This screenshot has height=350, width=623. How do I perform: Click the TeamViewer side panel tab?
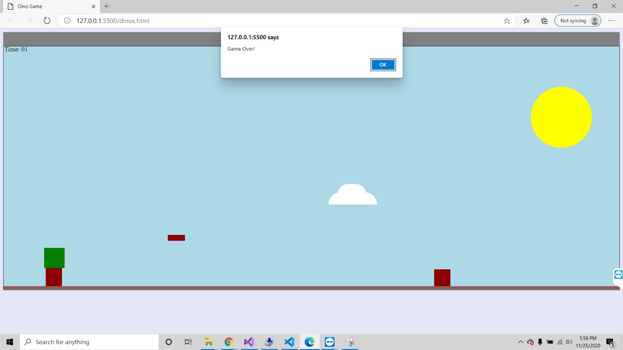(x=618, y=275)
